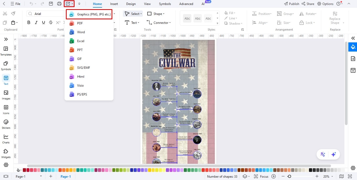The width and height of the screenshot is (357, 180).
Task: Click the Redo icon
Action: [43, 4]
